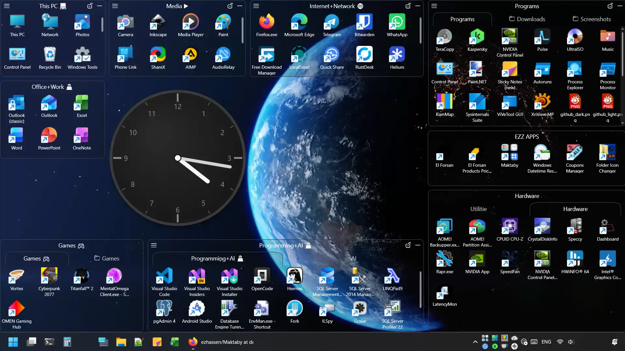Show hidden system tray icons chevron

(x=475, y=342)
